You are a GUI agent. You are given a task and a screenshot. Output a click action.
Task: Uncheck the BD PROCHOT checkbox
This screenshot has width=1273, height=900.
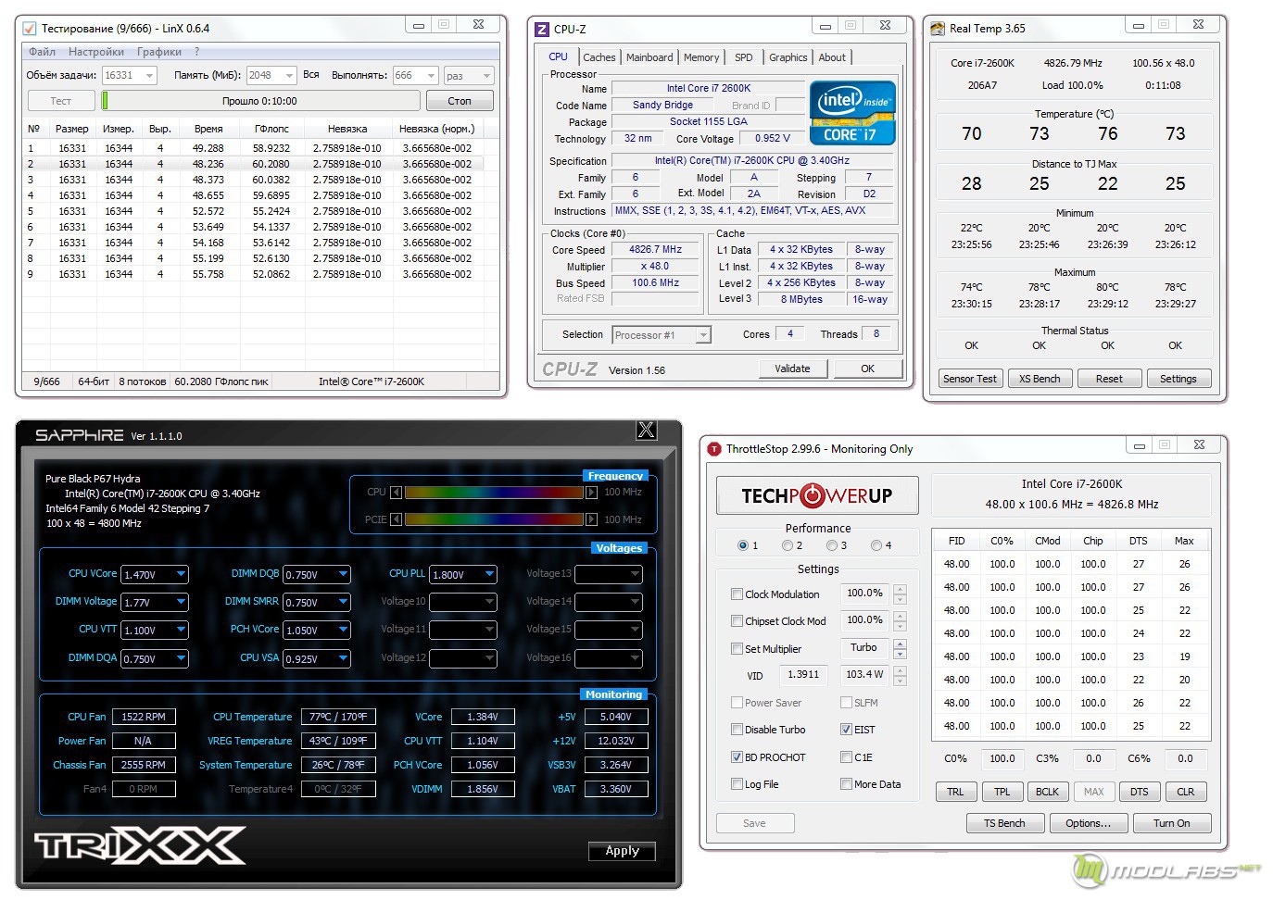pos(737,757)
